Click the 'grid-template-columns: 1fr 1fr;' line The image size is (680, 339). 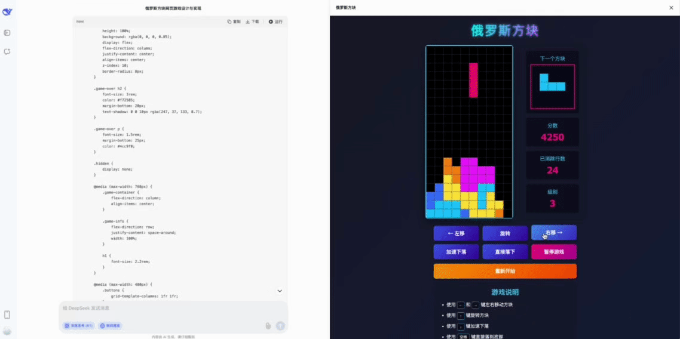[x=145, y=296]
